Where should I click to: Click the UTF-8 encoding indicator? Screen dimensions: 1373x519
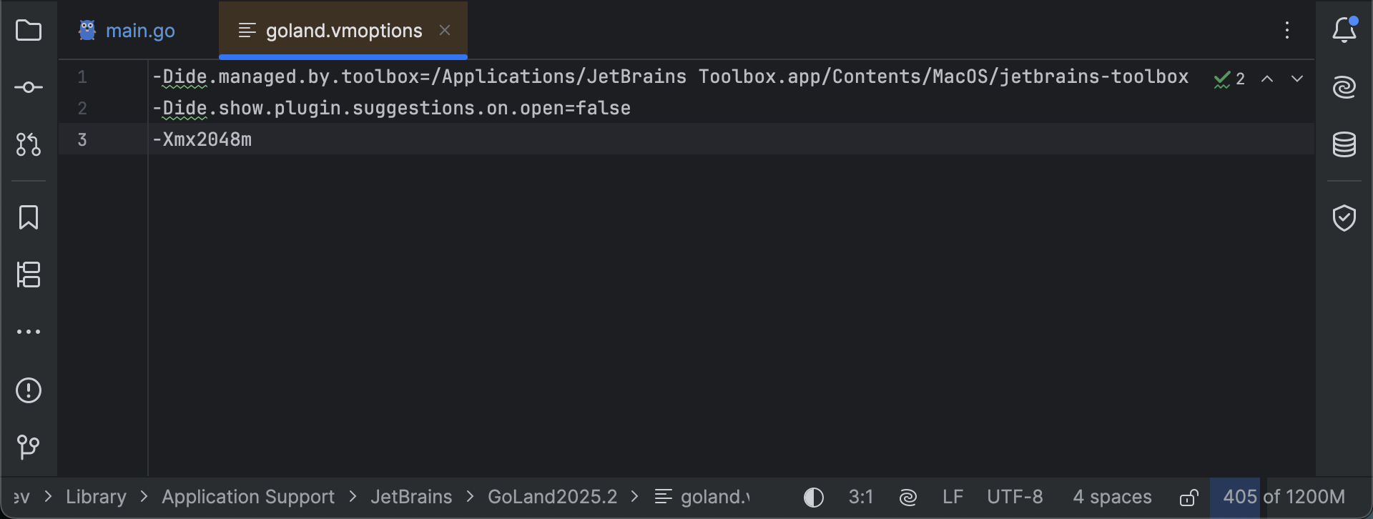coord(1015,496)
